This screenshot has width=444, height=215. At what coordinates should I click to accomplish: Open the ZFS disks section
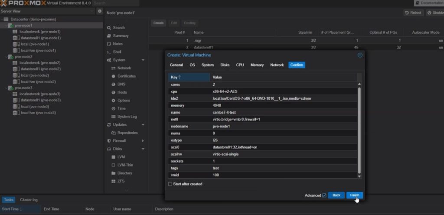121,181
